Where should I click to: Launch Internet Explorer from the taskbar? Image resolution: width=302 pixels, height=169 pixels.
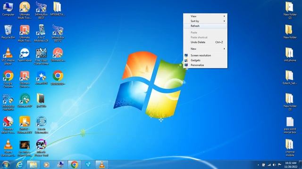(19, 165)
